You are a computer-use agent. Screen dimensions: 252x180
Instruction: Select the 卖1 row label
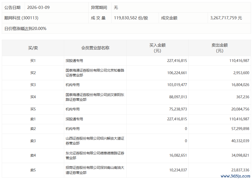click(x=33, y=119)
